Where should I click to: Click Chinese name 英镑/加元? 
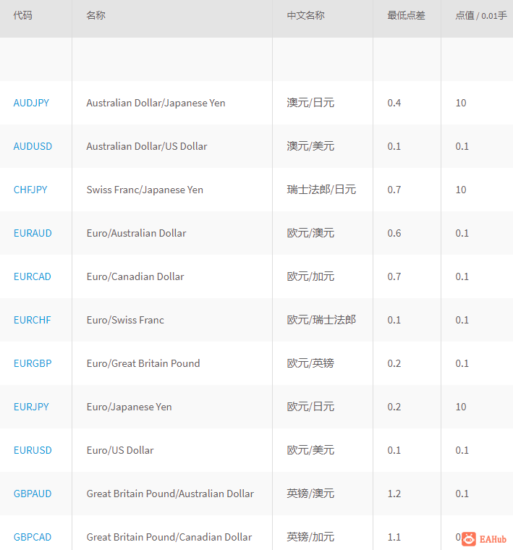[310, 537]
